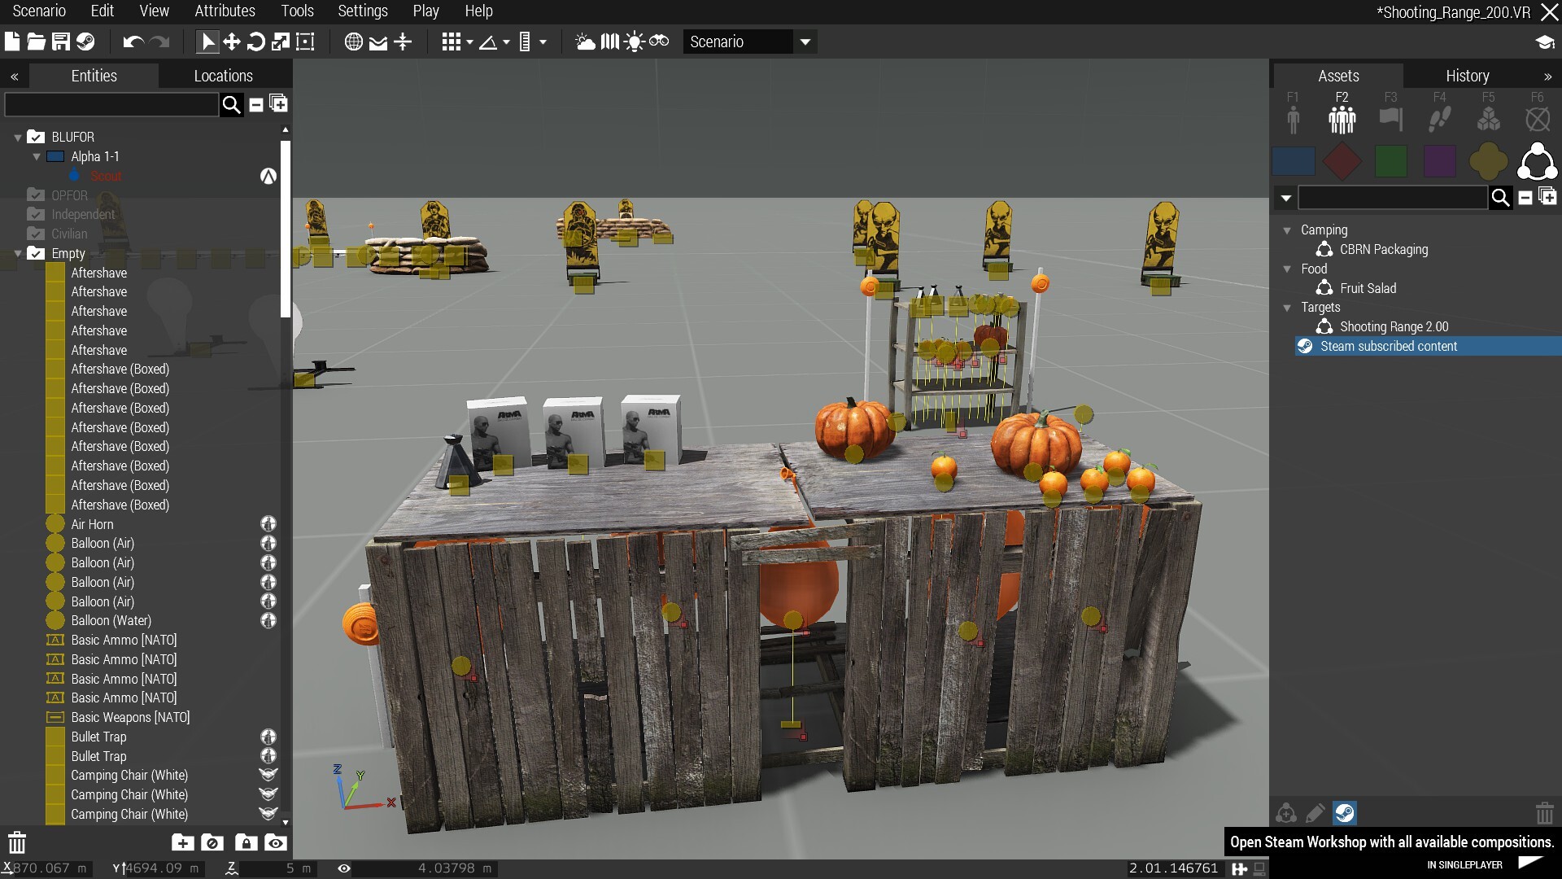Choose the purple Civilian side swatch
Screen dimensions: 1562x879
(x=1439, y=161)
